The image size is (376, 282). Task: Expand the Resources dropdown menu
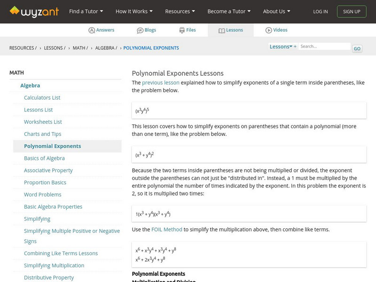tap(180, 11)
